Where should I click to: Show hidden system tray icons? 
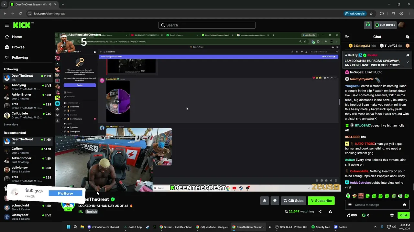coord(375,227)
